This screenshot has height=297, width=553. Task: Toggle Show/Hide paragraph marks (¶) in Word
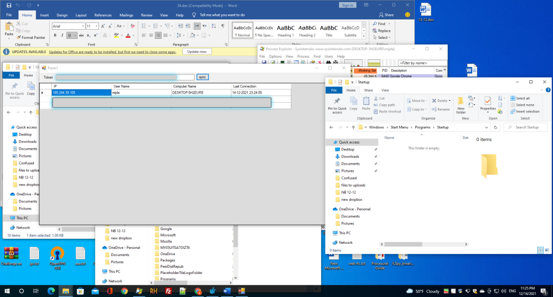223,26
